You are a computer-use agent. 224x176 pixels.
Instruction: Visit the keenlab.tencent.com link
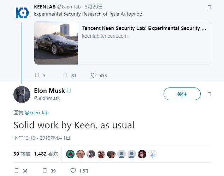click(105, 36)
